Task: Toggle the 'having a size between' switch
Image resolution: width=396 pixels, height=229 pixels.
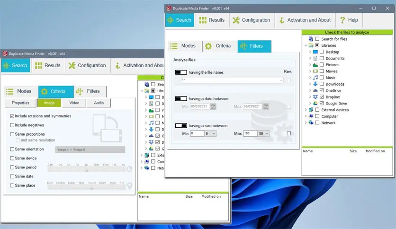Action: (181, 125)
